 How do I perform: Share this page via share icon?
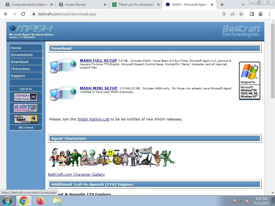click(233, 14)
